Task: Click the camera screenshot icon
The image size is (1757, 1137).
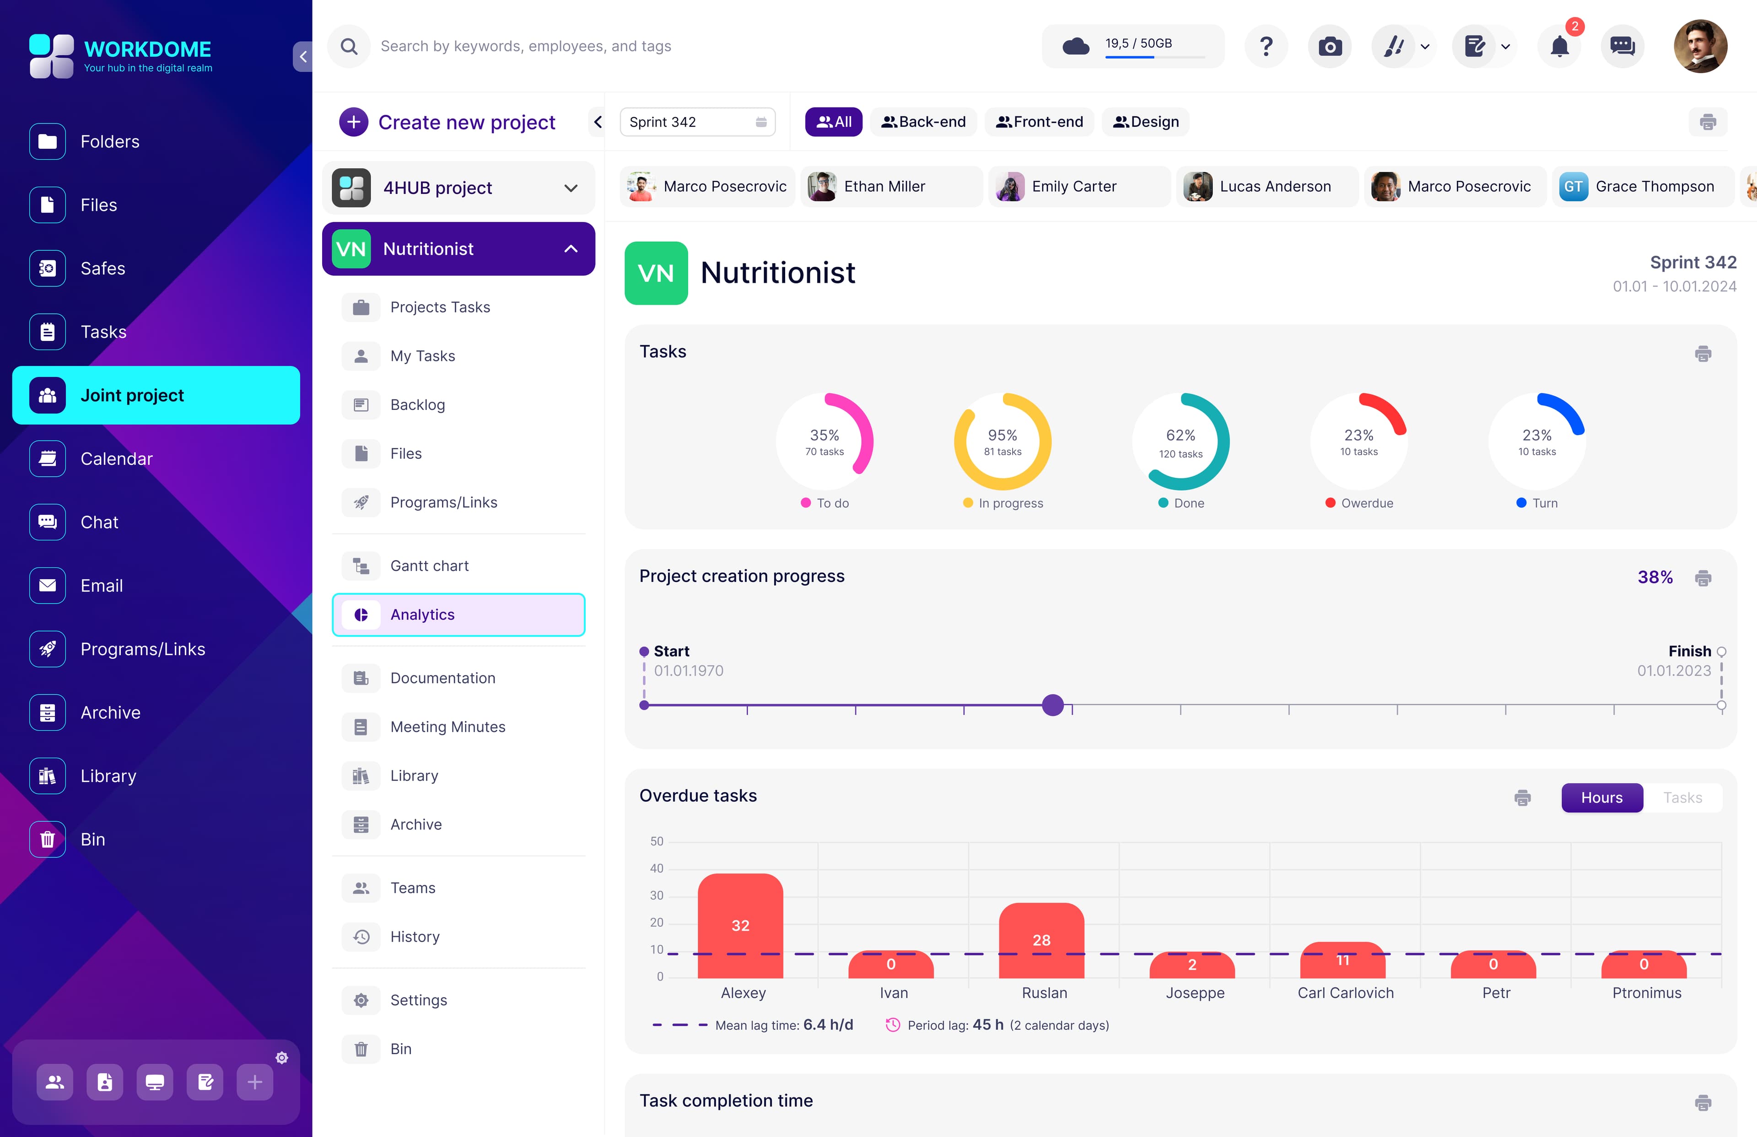Action: click(1330, 47)
